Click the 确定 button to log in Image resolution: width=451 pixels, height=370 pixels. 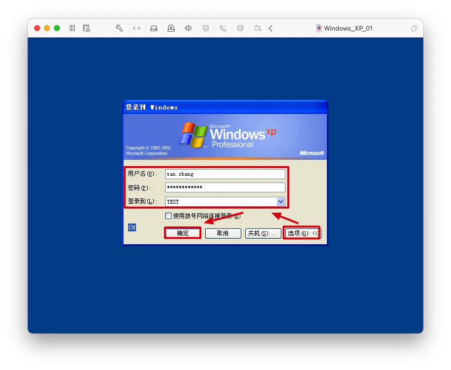click(x=182, y=233)
